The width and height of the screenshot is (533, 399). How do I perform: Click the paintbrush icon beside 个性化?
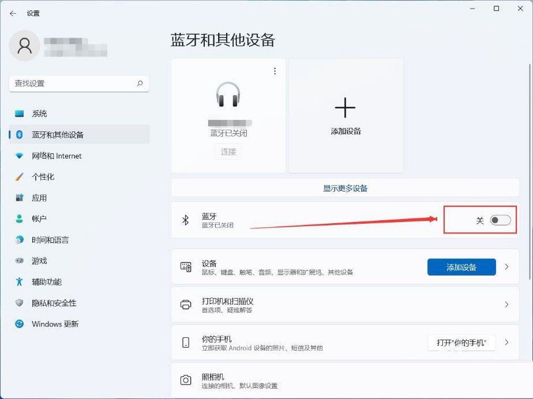coord(20,177)
